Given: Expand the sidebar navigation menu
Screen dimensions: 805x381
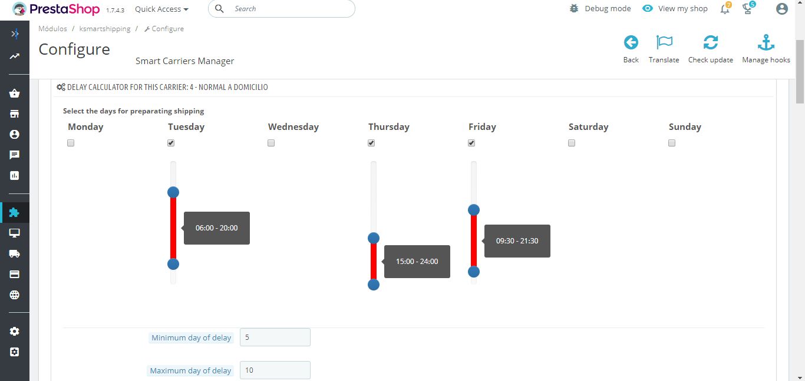Looking at the screenshot, I should click(15, 34).
